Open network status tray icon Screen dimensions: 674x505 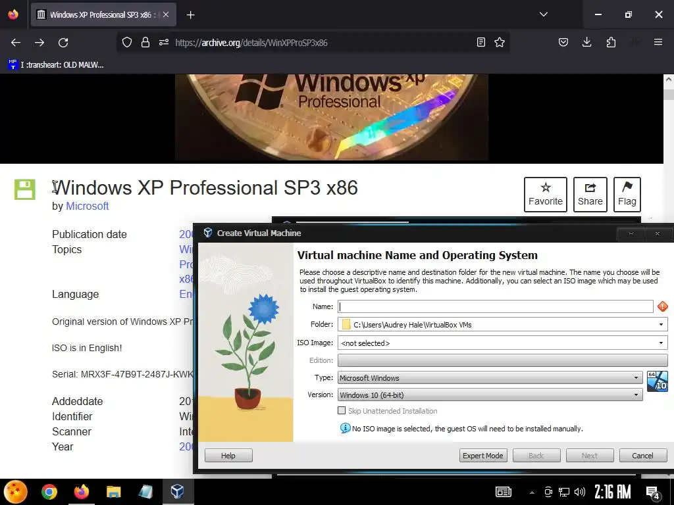point(563,492)
